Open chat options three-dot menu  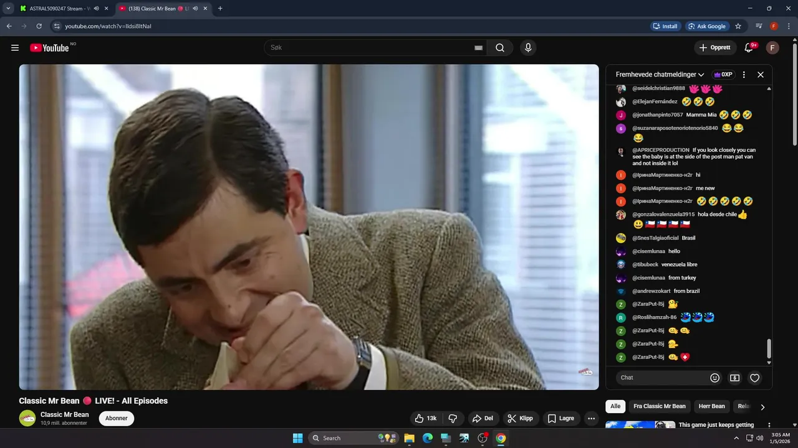coord(744,75)
